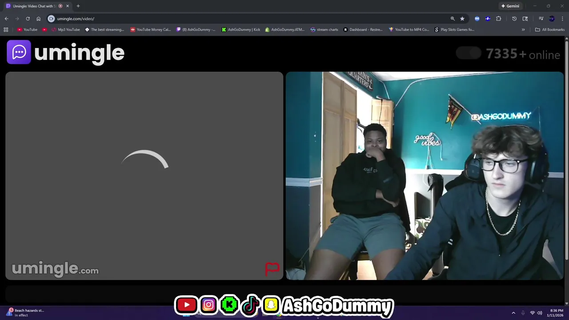Open a new browser tab
Viewport: 569px width, 320px height.
click(78, 6)
